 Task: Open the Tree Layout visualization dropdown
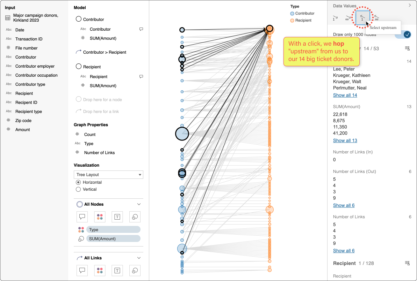[108, 174]
